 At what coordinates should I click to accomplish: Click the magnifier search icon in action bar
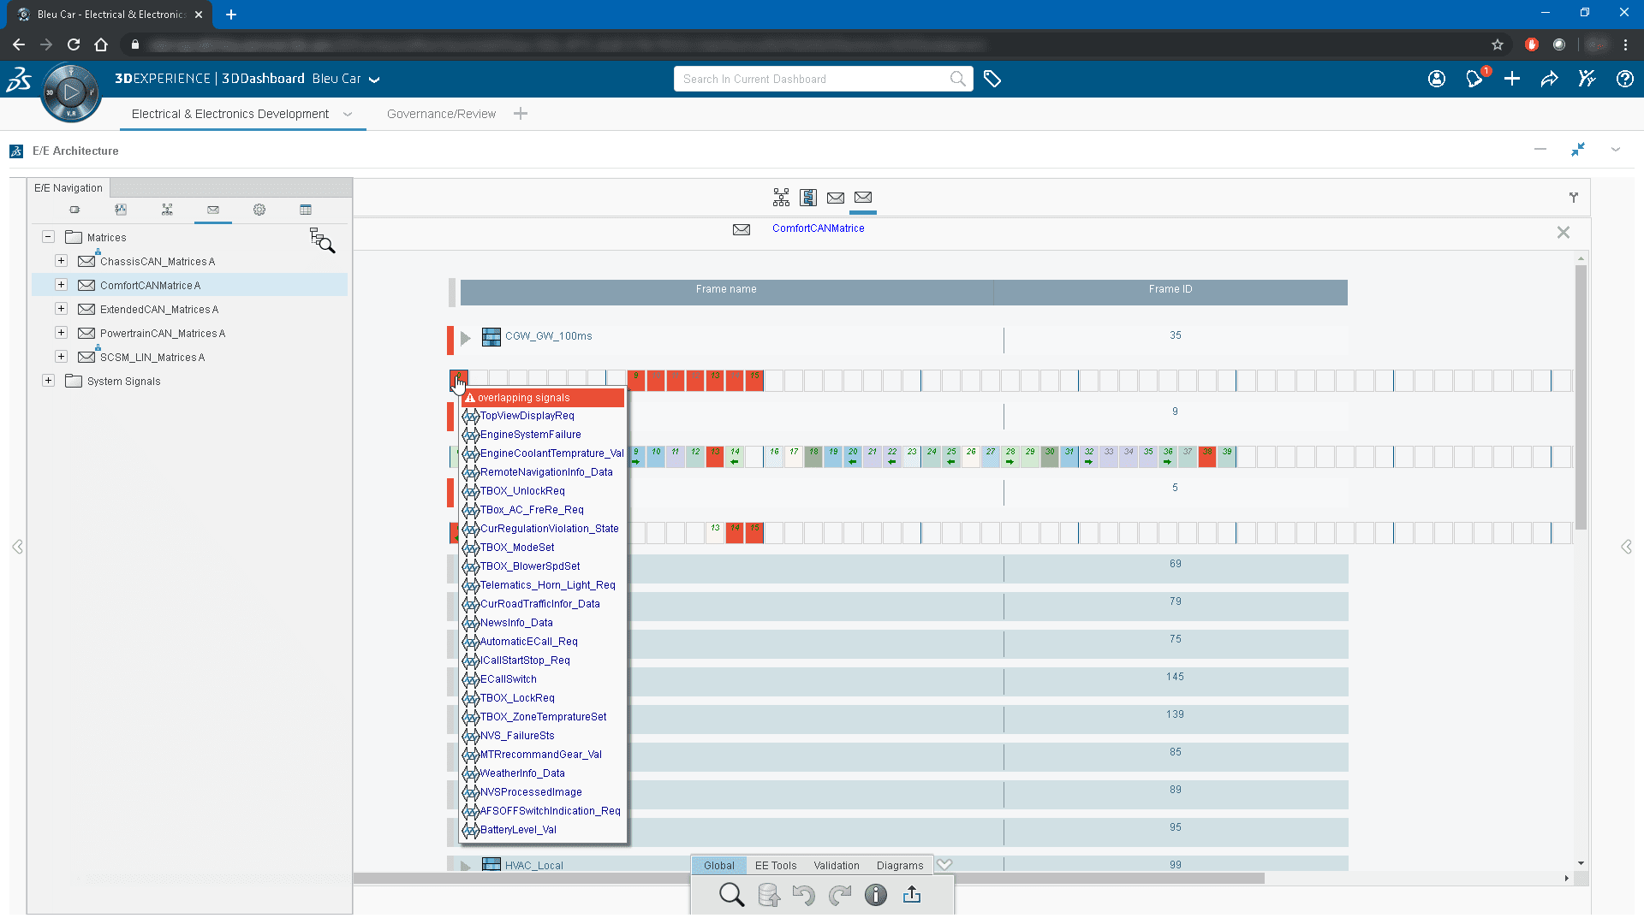point(731,895)
